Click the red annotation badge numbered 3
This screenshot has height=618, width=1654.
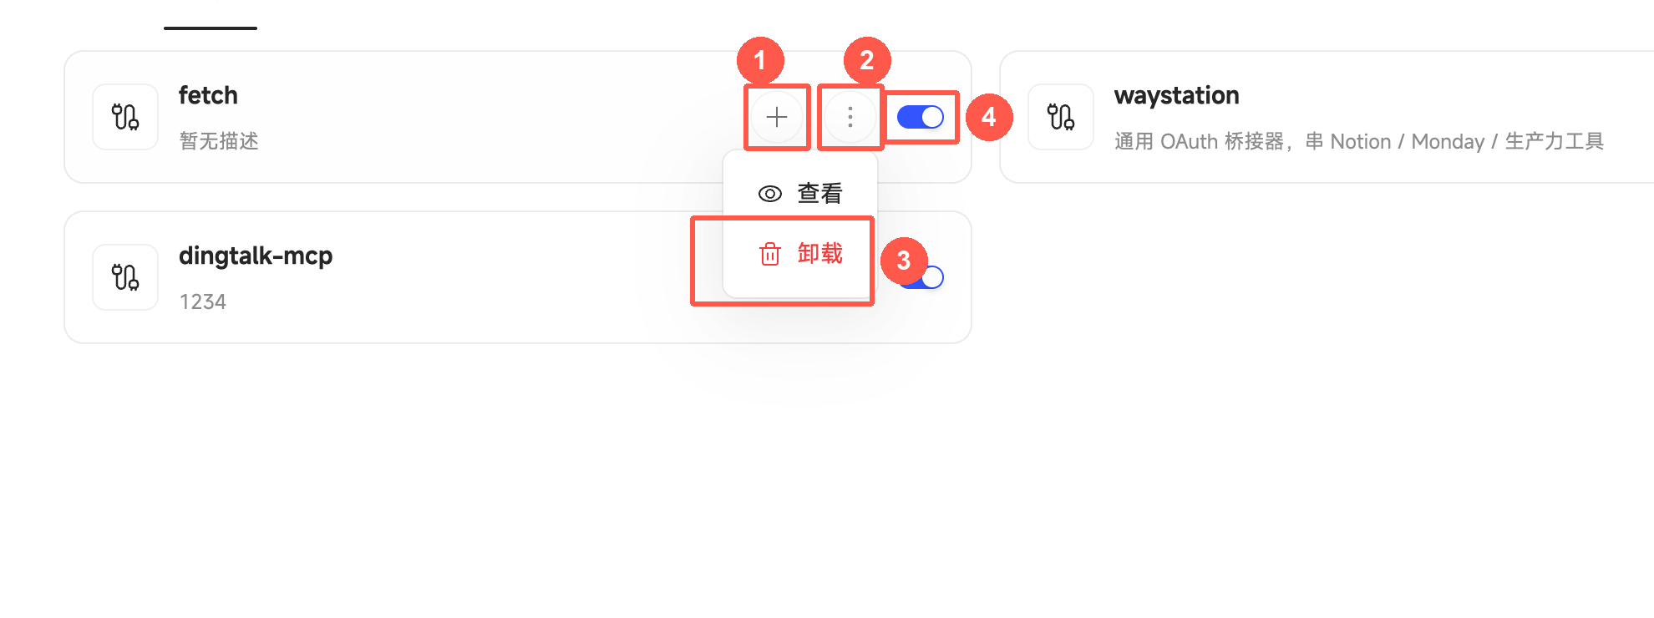[x=904, y=261]
